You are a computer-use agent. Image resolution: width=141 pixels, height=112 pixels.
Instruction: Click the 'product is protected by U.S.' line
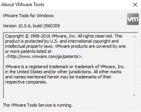tap(62, 41)
